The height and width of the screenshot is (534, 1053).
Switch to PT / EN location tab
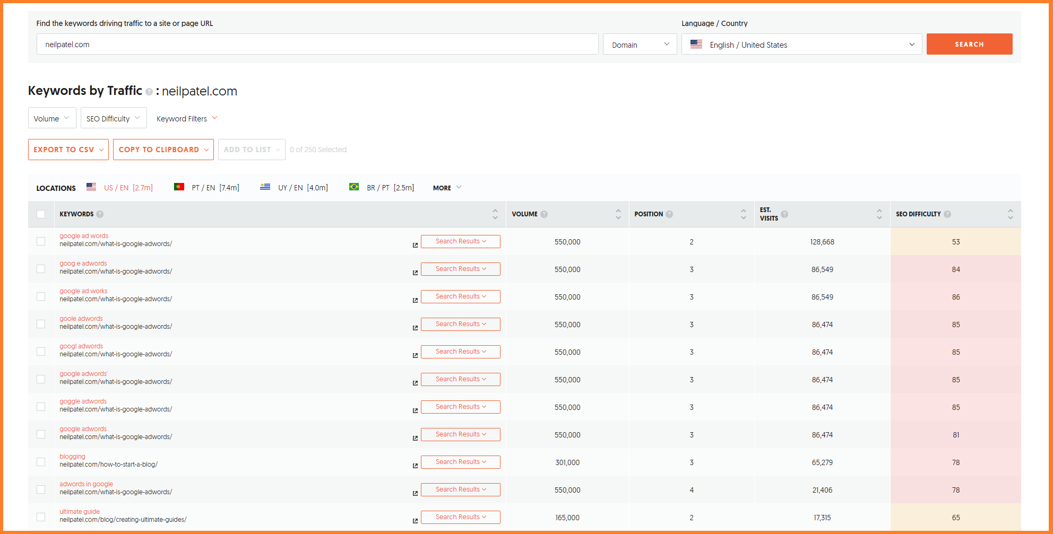click(x=207, y=188)
